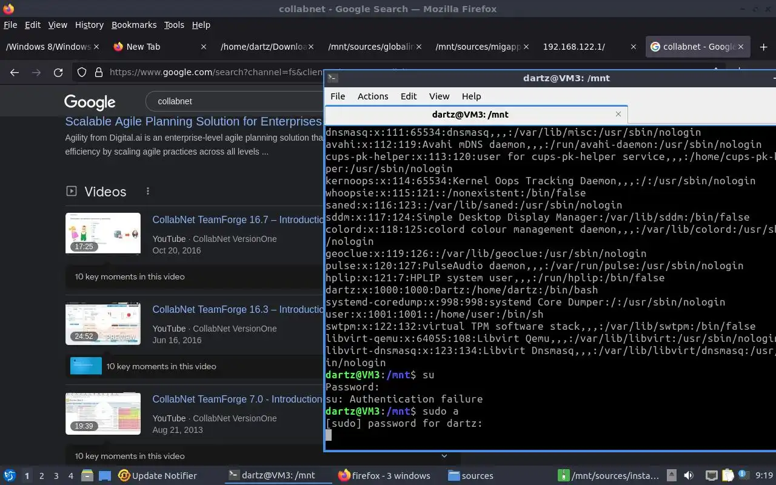Open terminal View menu
The image size is (776, 485).
[x=440, y=96]
